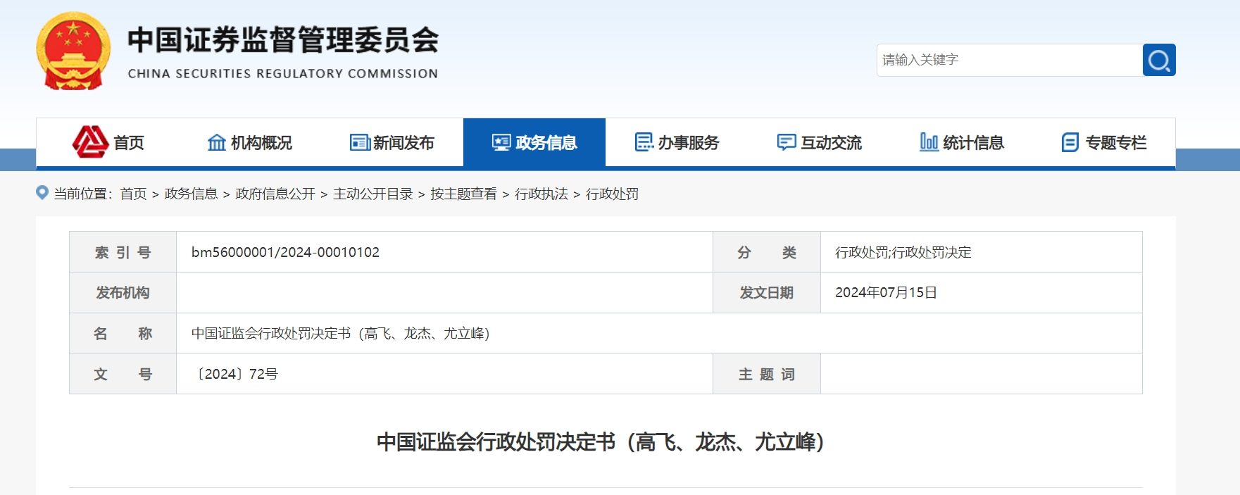Open the 统计信息 tab
1240x495 pixels.
961,142
